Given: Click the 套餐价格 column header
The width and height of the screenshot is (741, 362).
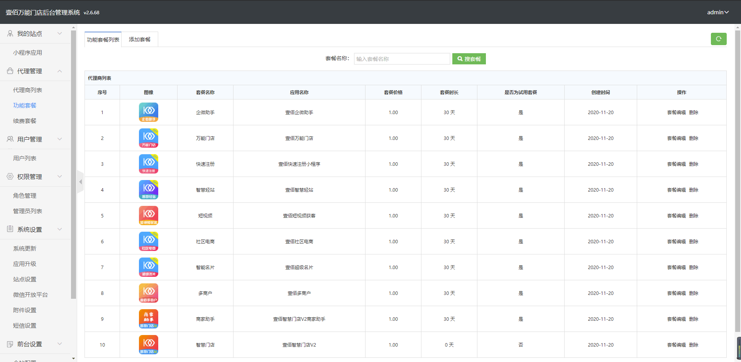Looking at the screenshot, I should click(393, 92).
